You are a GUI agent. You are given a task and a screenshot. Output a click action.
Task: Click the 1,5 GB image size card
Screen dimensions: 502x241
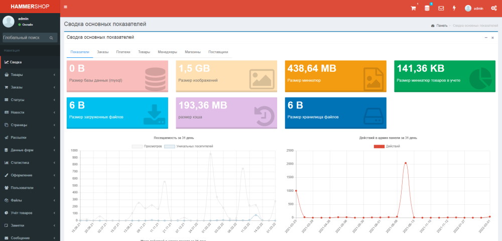click(x=226, y=76)
